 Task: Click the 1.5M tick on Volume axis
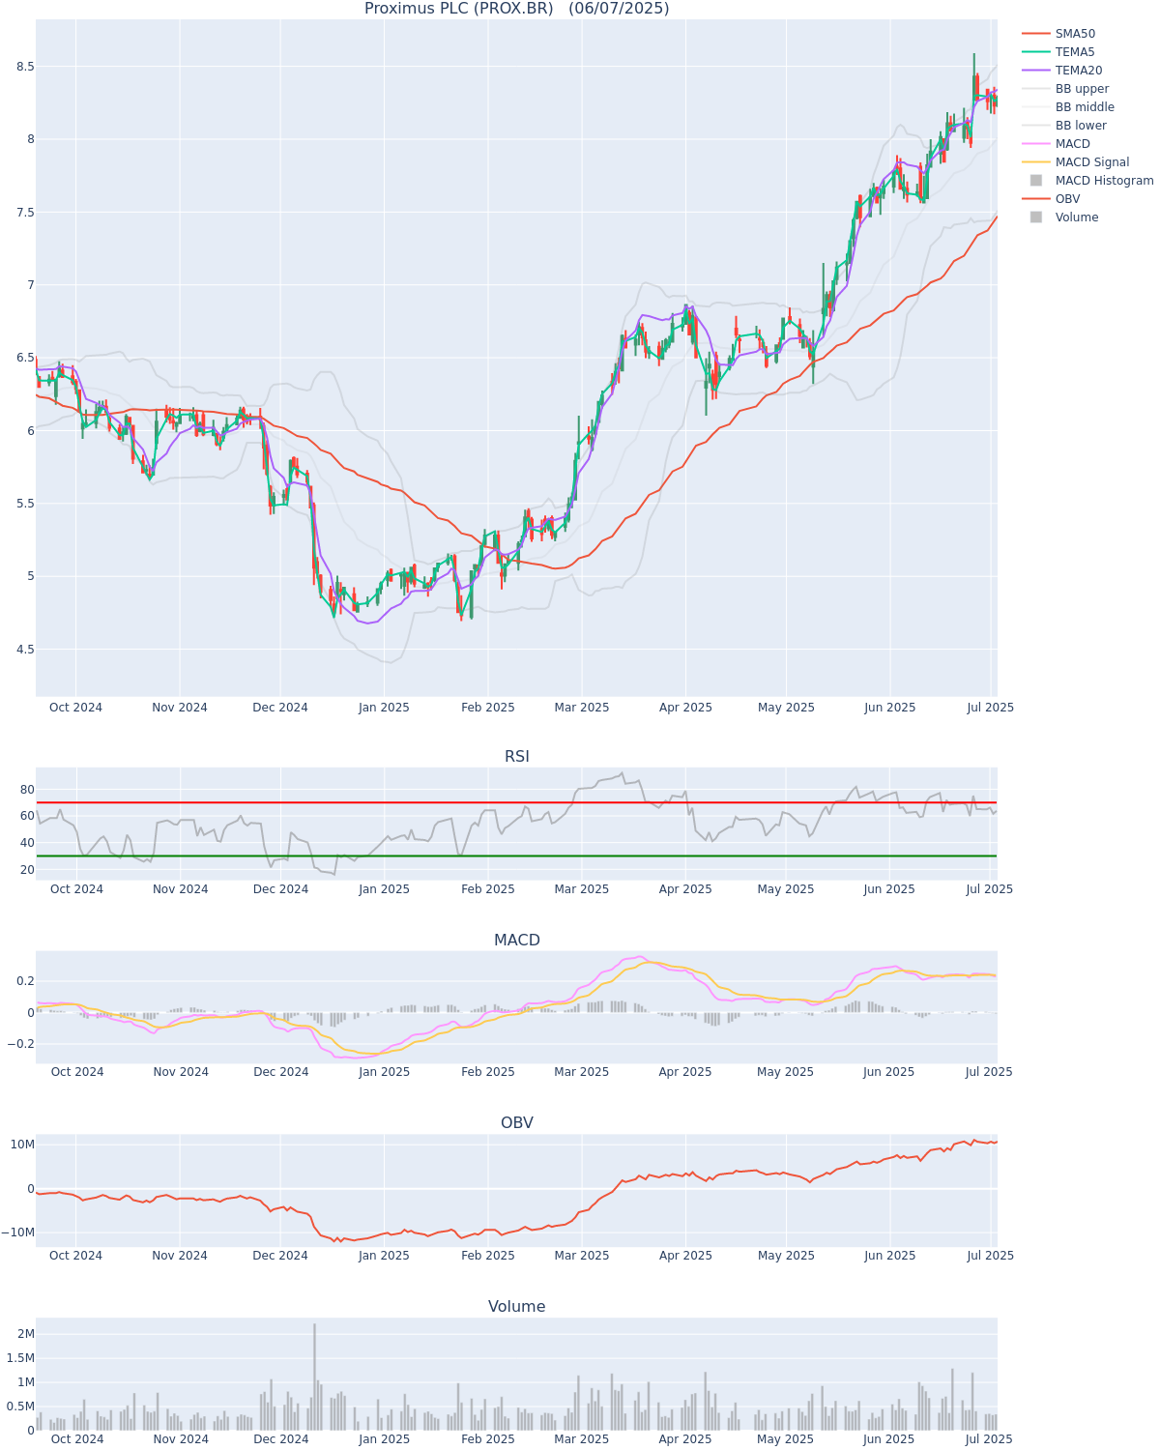point(22,1358)
